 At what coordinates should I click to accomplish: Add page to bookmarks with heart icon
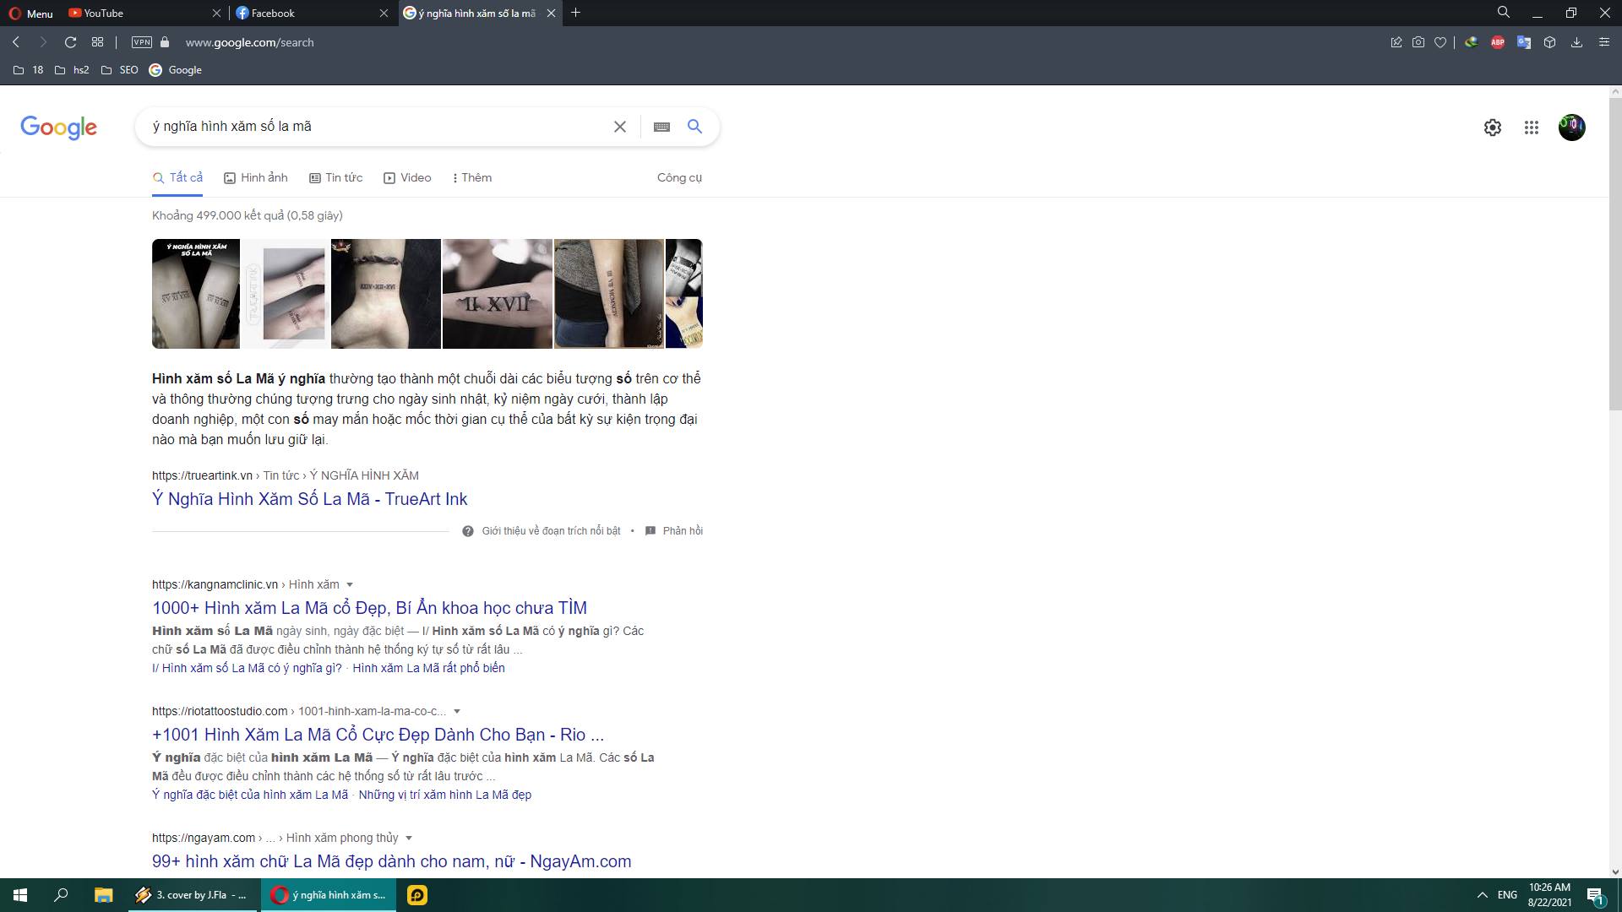pyautogui.click(x=1440, y=42)
